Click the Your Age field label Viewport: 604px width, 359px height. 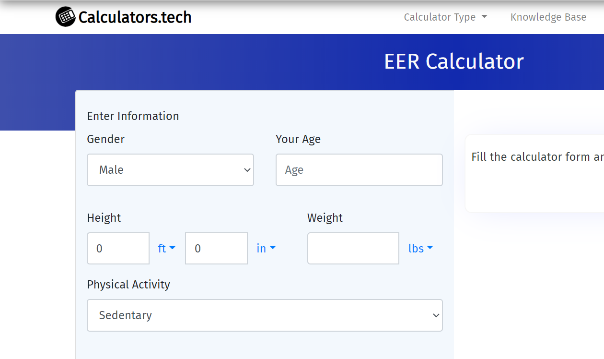pyautogui.click(x=298, y=139)
